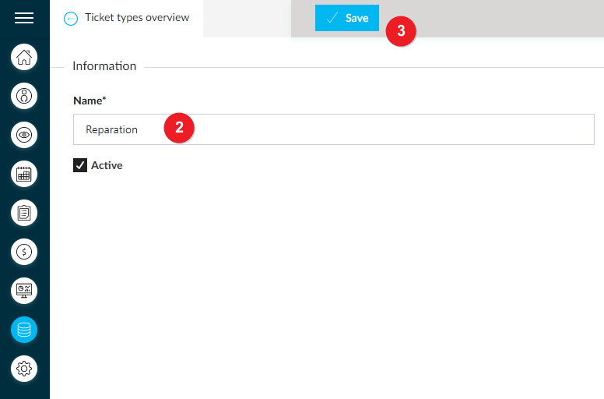The image size is (604, 399).
Task: Return to Ticket types overview
Action: point(137,18)
